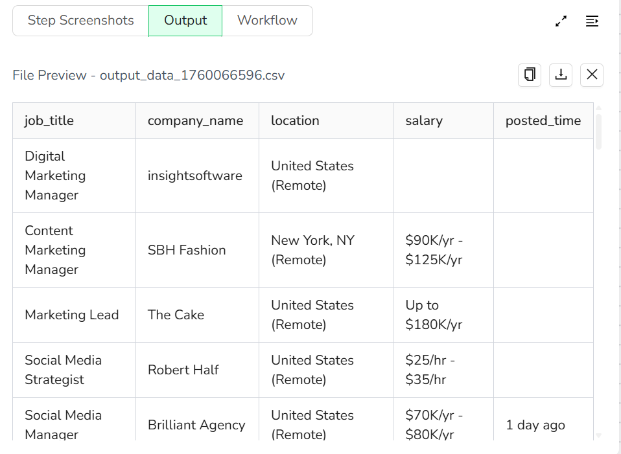Select the location column header

(295, 120)
